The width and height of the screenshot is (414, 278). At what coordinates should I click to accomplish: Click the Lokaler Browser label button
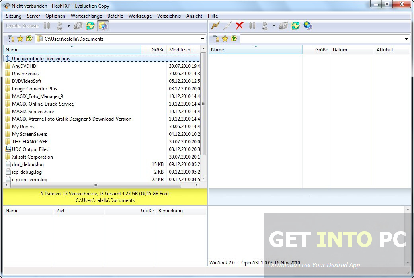tap(22, 26)
